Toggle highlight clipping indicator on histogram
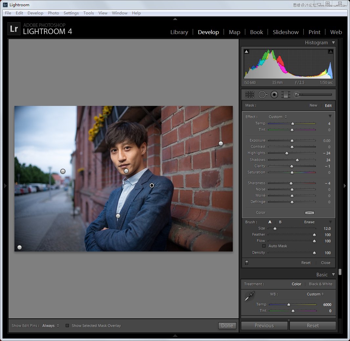350x341 pixels. [330, 51]
